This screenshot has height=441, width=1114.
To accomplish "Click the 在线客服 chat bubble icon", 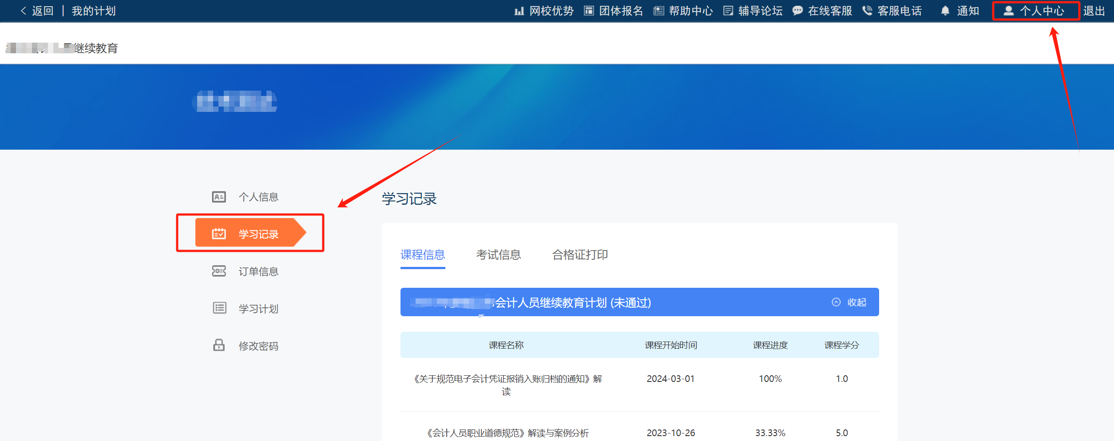I will (x=797, y=11).
